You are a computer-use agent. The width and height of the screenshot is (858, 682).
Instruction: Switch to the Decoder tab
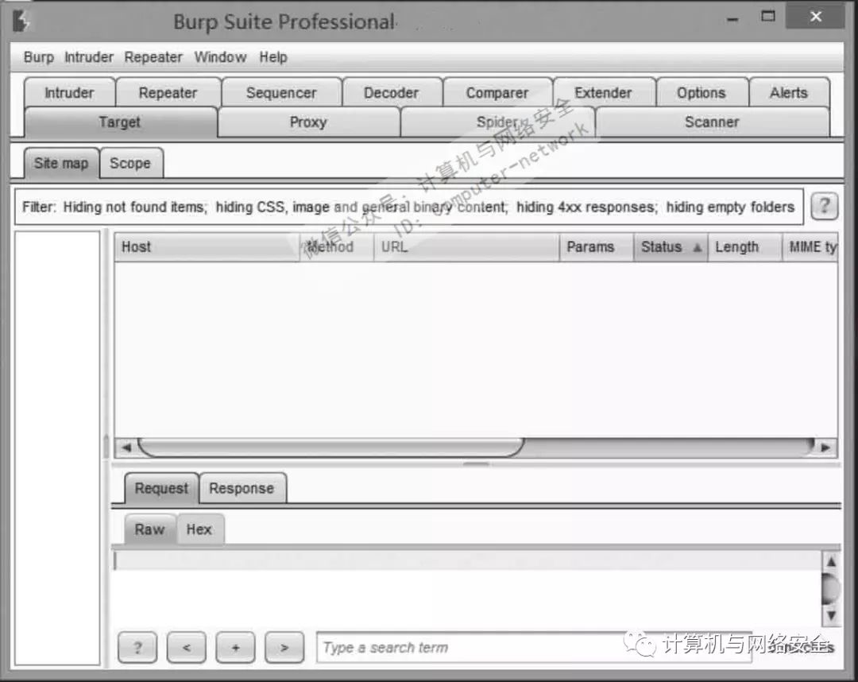tap(391, 92)
